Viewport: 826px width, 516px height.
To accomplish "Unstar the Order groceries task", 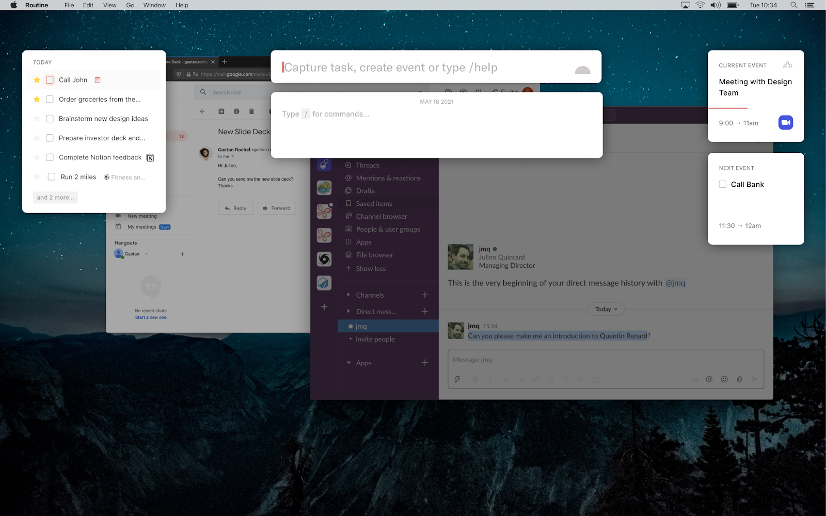I will 37,99.
